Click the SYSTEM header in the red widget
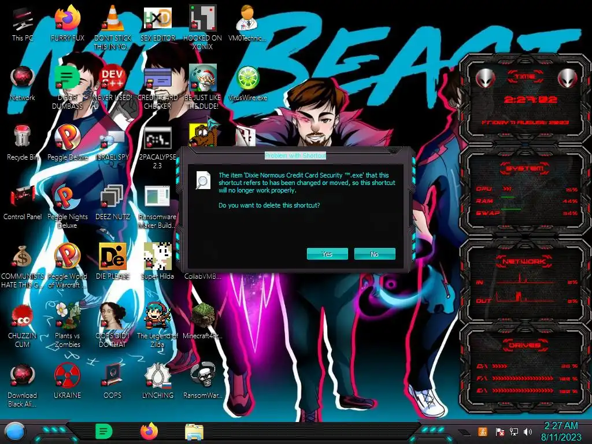The height and width of the screenshot is (444, 592). click(524, 168)
